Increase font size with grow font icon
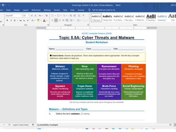The height and width of the screenshot is (132, 176). [x=32, y=15]
